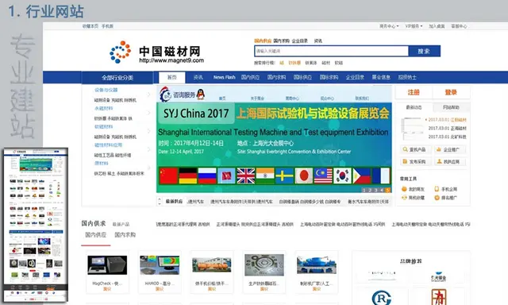
Task: Jump to banner slide 1 indicator
Action: [x=364, y=191]
